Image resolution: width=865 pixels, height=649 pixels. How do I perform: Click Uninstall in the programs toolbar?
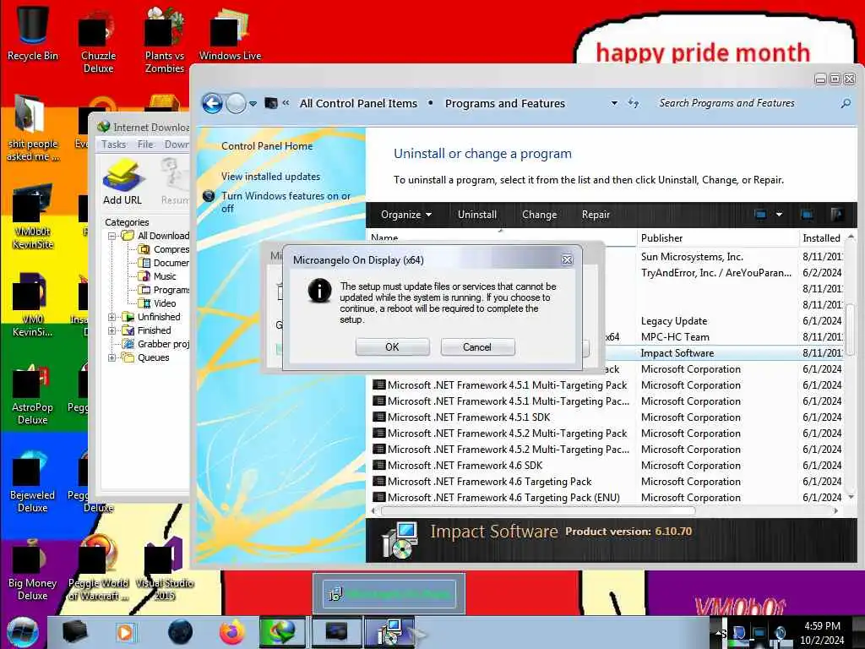point(477,215)
